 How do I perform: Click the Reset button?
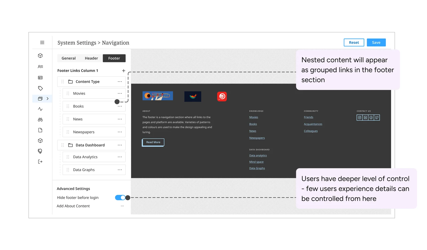coord(354,42)
